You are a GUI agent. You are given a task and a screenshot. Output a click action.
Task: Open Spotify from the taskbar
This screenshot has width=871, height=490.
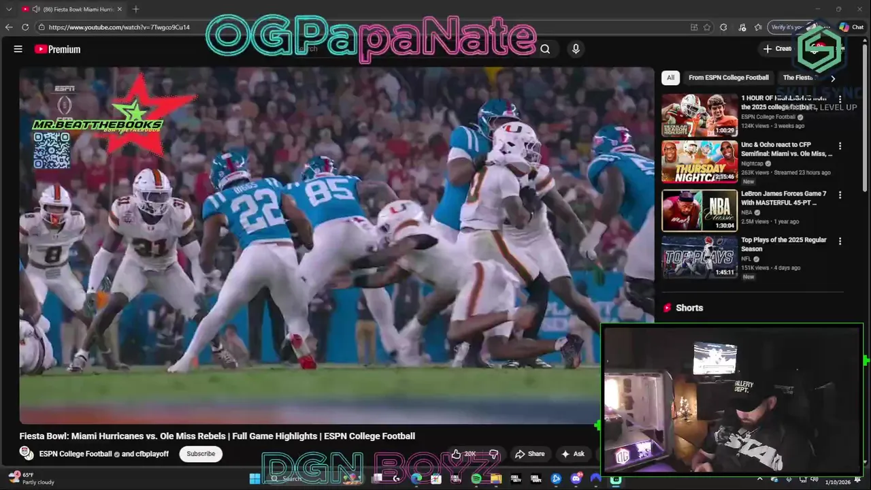(476, 478)
